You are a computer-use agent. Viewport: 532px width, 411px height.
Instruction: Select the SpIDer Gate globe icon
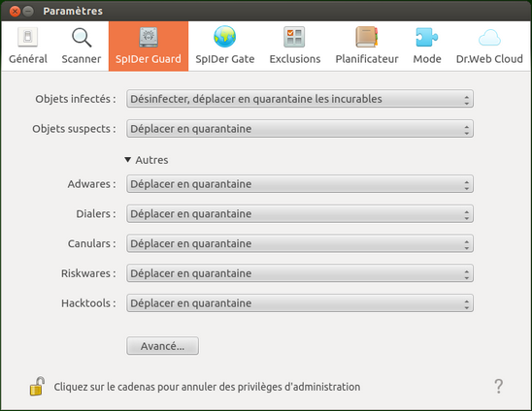[224, 37]
